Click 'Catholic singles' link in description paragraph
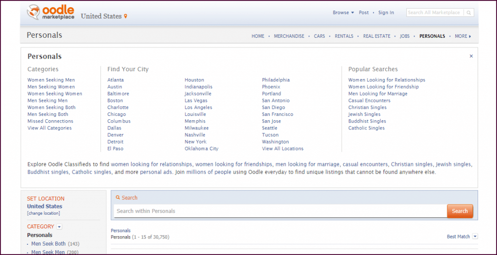The image size is (497, 255). point(92,173)
